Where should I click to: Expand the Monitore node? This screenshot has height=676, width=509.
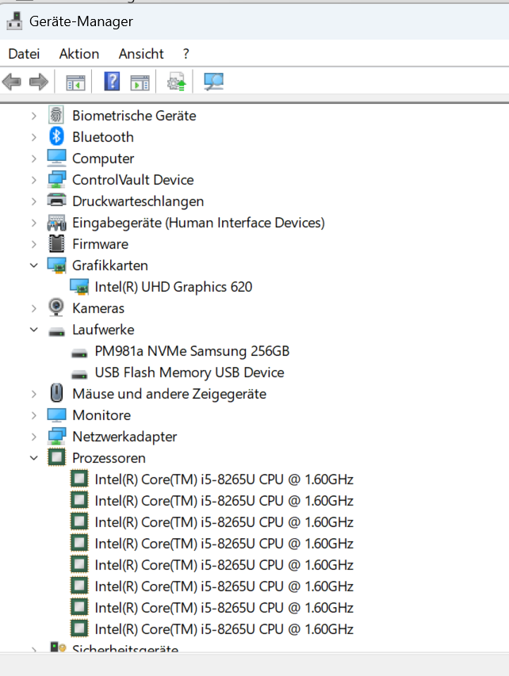33,415
